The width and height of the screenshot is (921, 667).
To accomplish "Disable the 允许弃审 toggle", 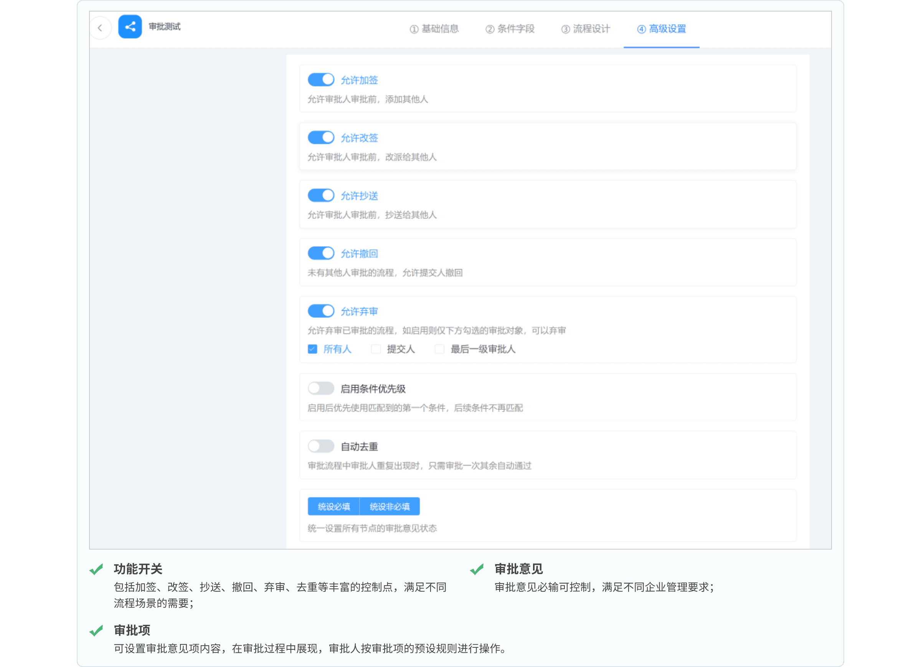I will [x=321, y=311].
